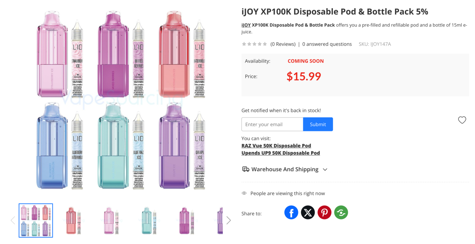This screenshot has width=475, height=244.
Task: Click the next arrow on thumbnail carousel
Action: coord(229,220)
